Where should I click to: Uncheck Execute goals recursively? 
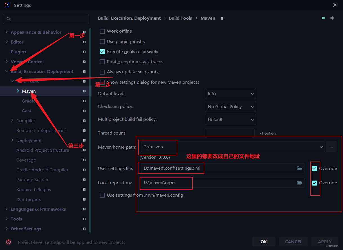click(x=102, y=52)
